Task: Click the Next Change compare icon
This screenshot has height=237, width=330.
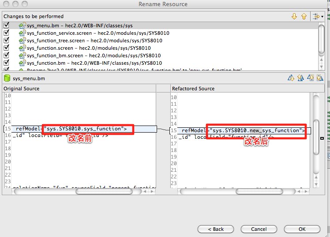Action: click(x=311, y=78)
